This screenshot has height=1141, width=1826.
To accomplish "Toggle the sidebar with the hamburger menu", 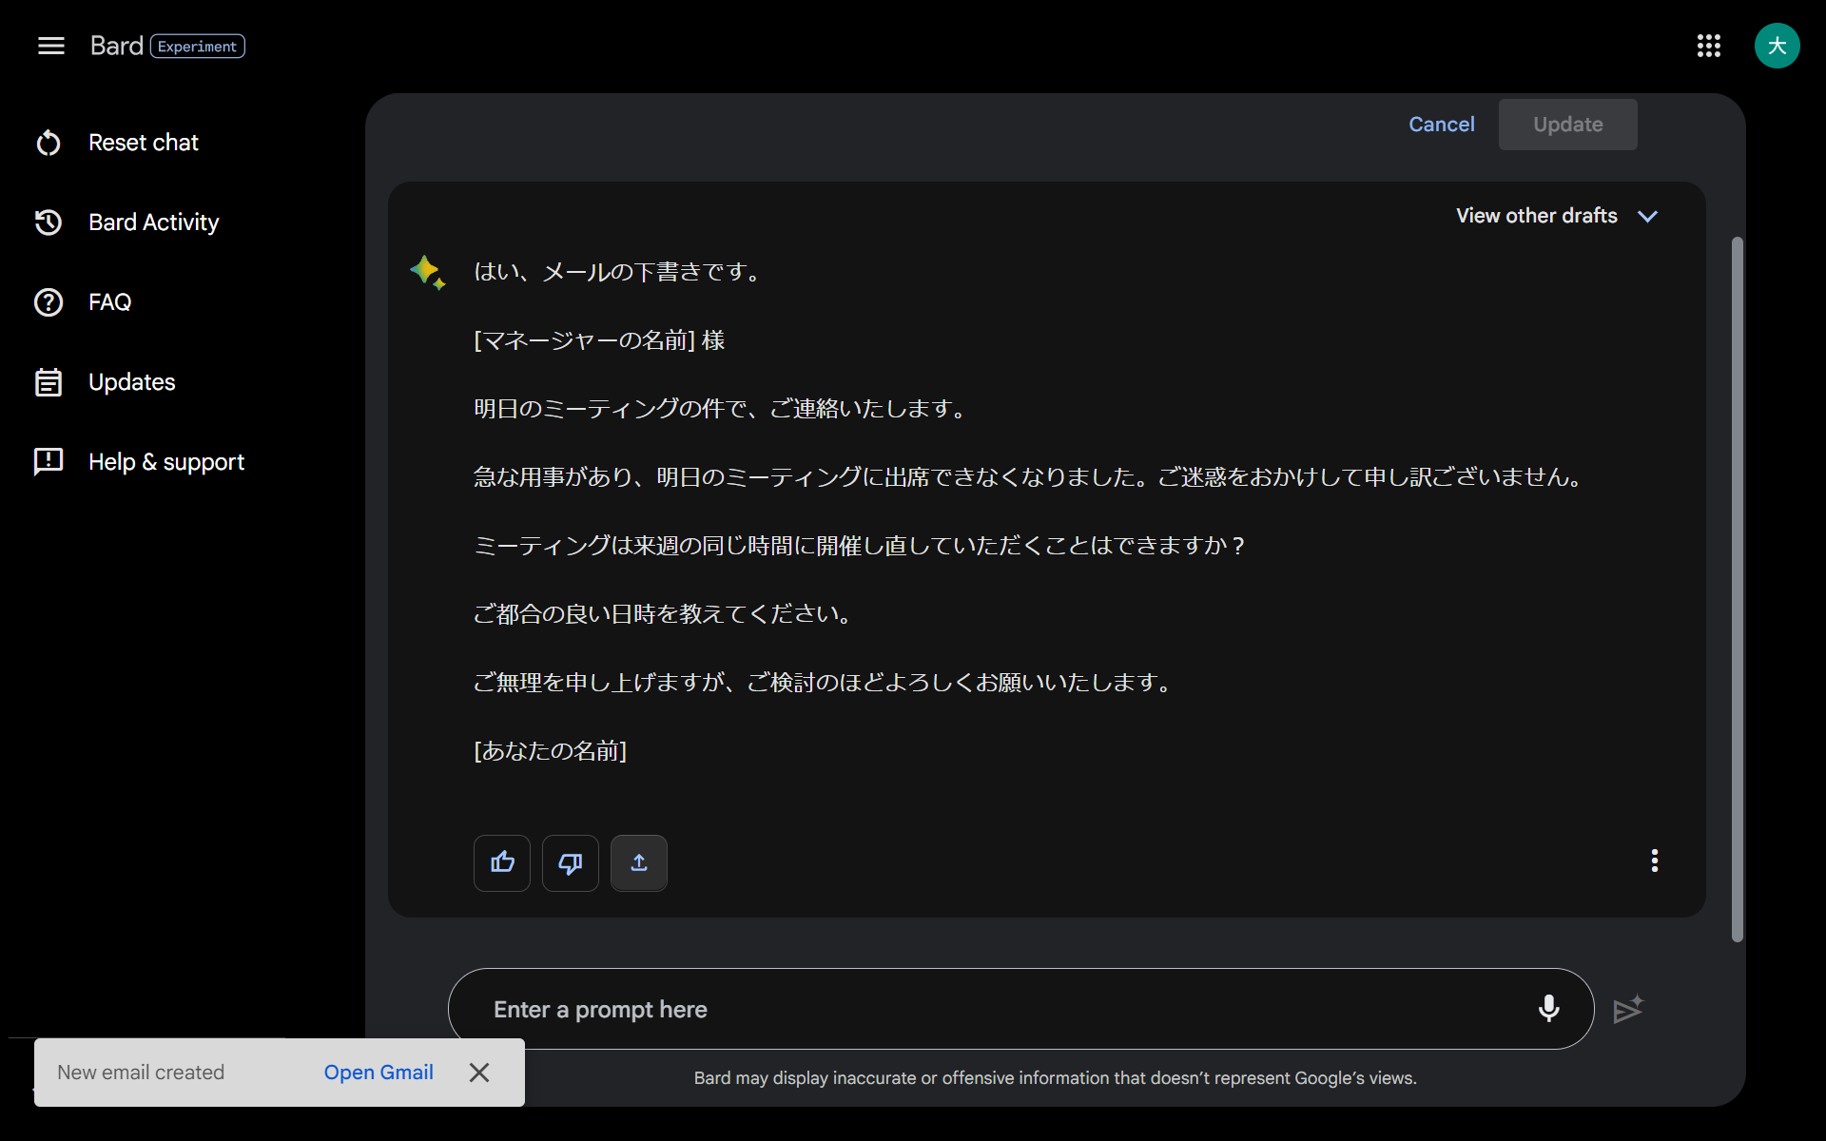I will click(x=50, y=46).
